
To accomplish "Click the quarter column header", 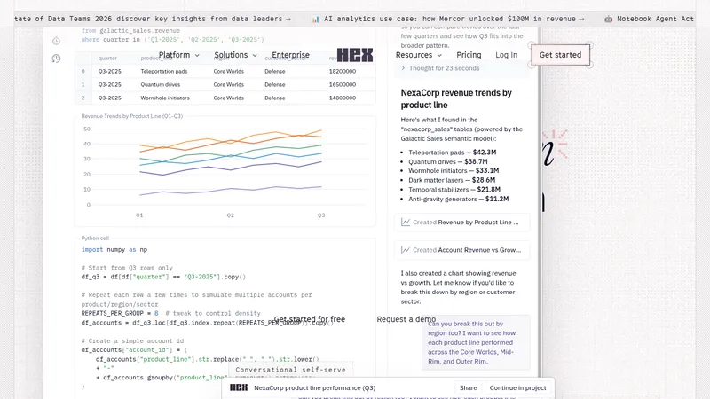I will point(107,59).
